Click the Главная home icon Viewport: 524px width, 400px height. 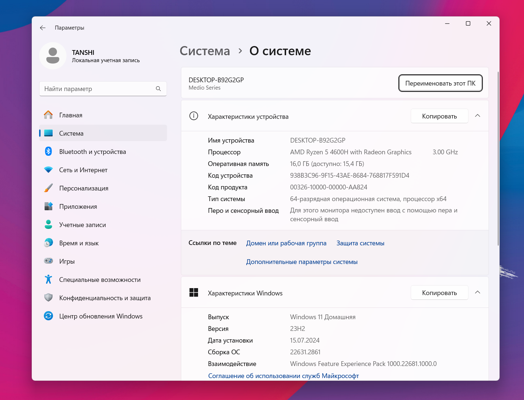click(48, 115)
